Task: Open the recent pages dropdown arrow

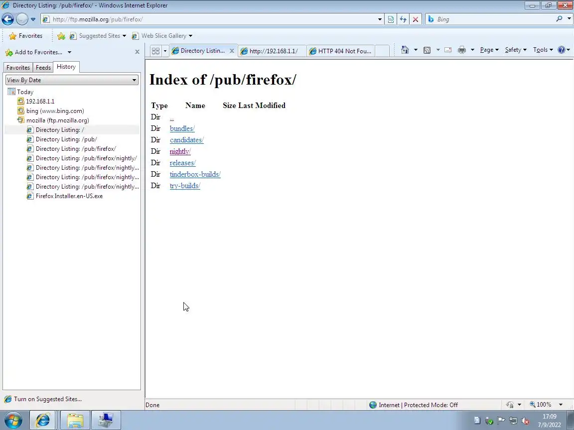Action: tap(33, 19)
